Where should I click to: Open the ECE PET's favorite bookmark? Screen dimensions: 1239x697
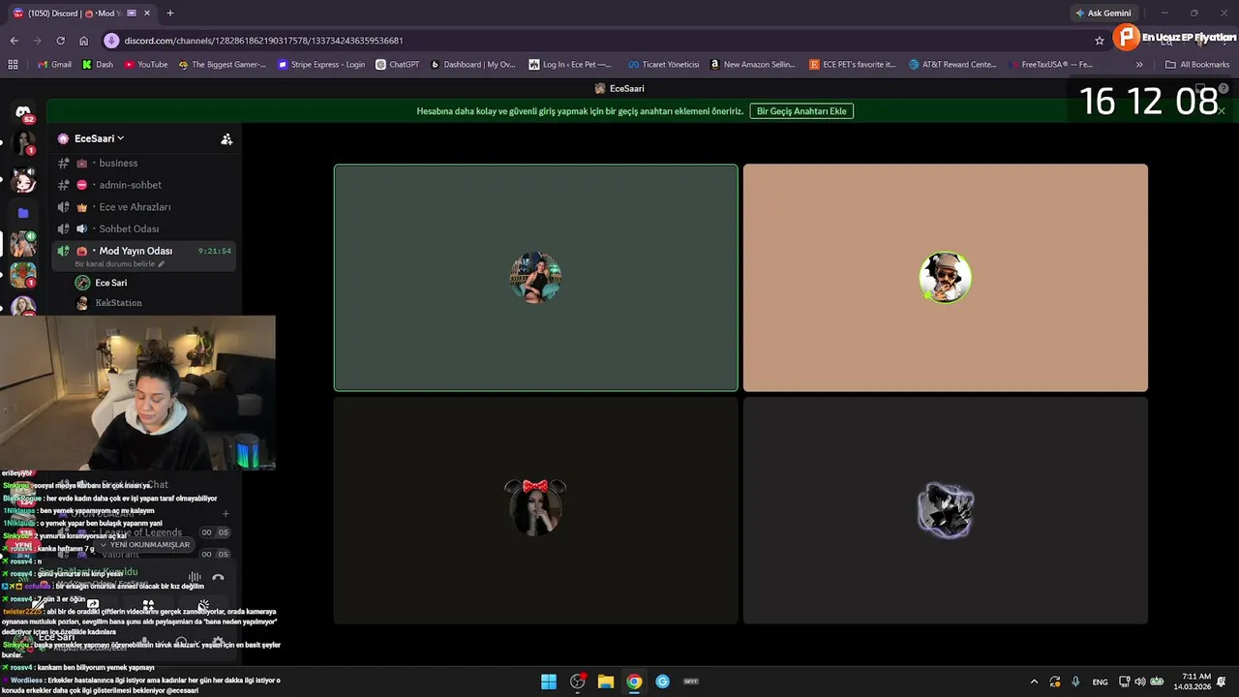coord(852,65)
